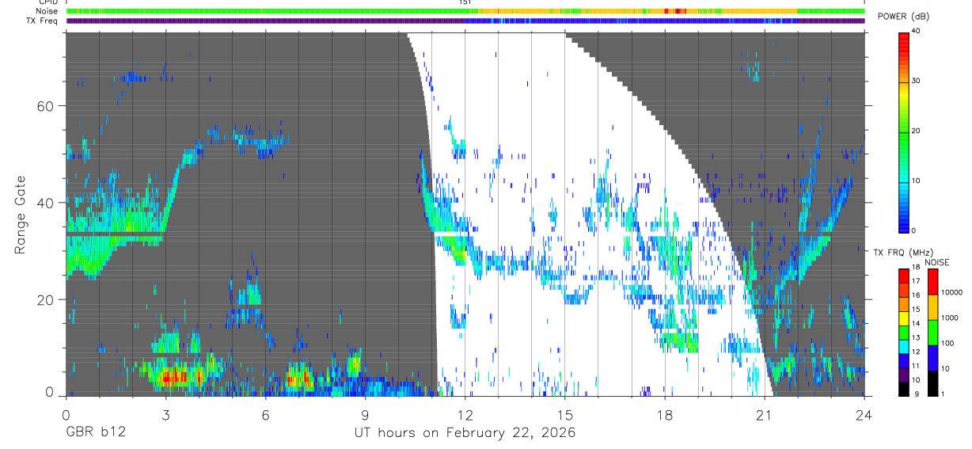This screenshot has height=449, width=972.
Task: Click the 'Range Gate' vertical axis label
Action: tap(20, 215)
